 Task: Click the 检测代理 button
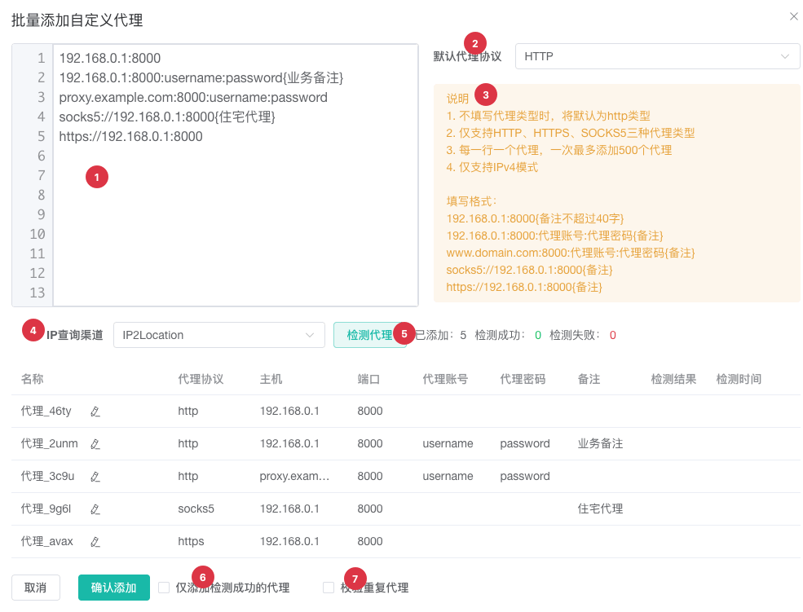[x=370, y=335]
